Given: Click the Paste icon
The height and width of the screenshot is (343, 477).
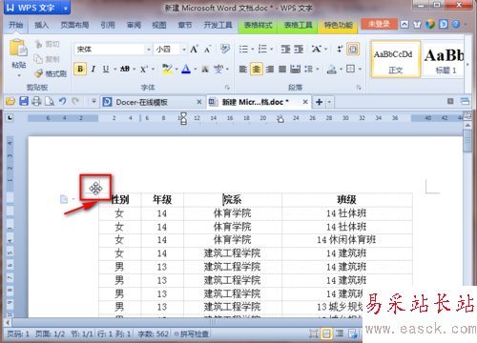Looking at the screenshot, I should pos(18,48).
